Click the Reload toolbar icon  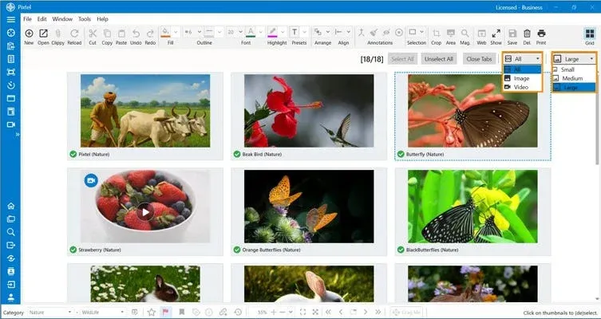[74, 33]
